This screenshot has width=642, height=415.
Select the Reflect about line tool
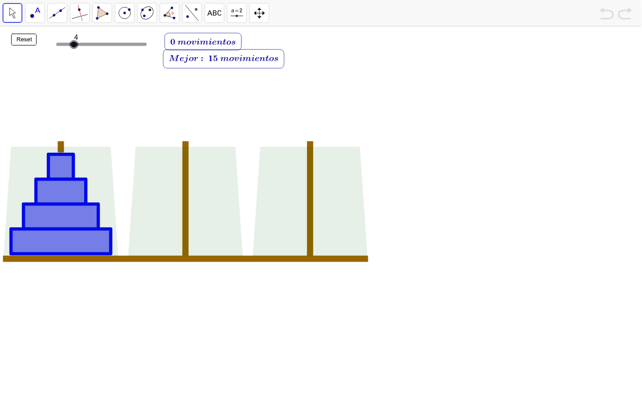tap(192, 13)
